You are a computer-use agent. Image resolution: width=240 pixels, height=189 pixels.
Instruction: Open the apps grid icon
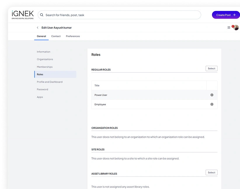click(229, 27)
